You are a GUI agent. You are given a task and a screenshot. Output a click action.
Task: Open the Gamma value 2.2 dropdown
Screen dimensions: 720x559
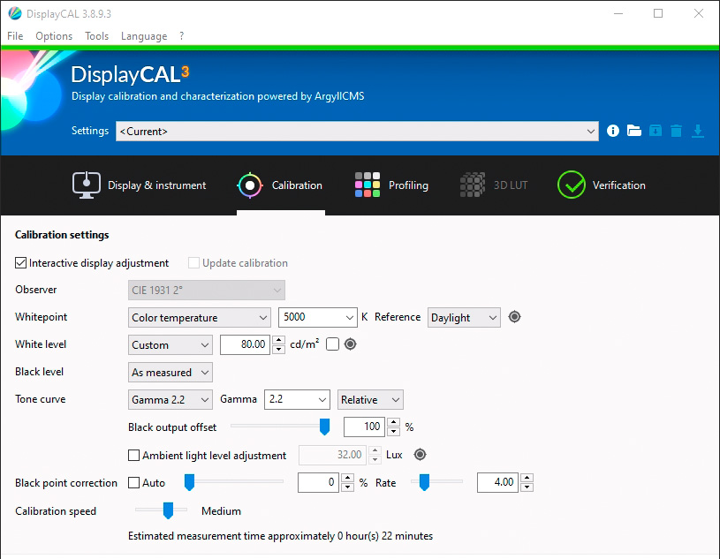(297, 400)
